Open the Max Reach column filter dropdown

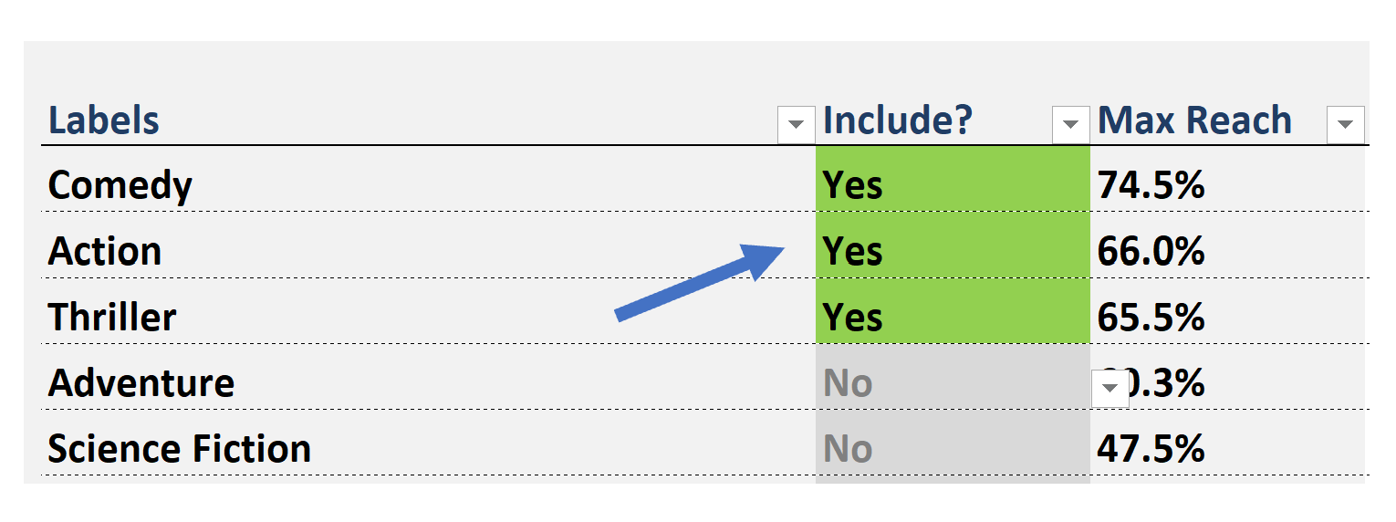click(1346, 124)
